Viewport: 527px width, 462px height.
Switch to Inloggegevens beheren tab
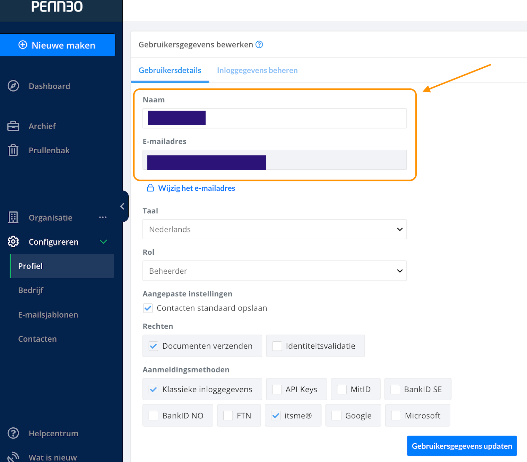coord(257,70)
